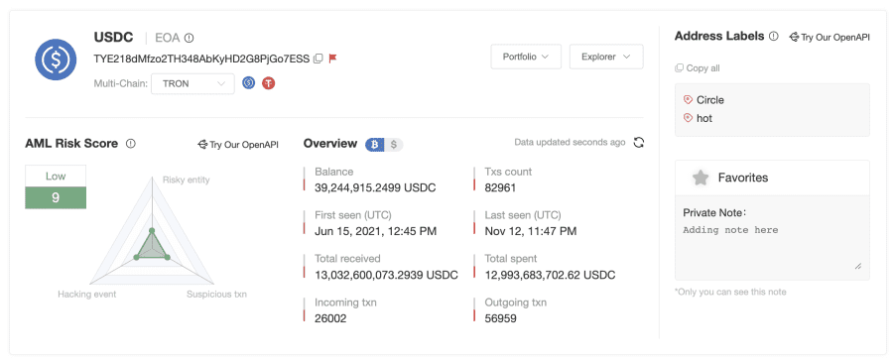The width and height of the screenshot is (893, 362).
Task: Click total received 13,032,600,073.2939 USDC
Action: click(386, 275)
